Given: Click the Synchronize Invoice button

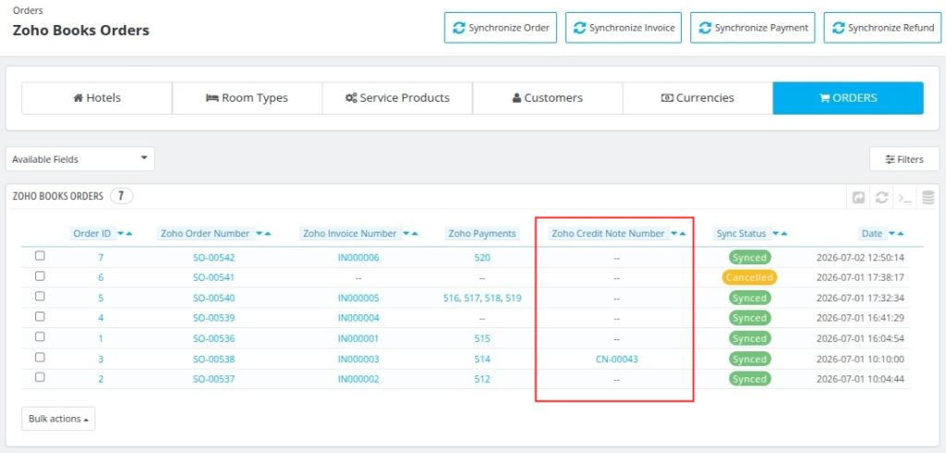Looking at the screenshot, I should click(624, 28).
